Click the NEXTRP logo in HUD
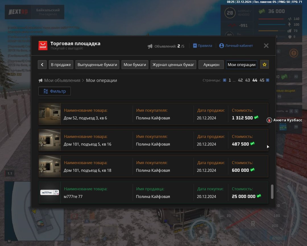Screen dimensions: 307x246 pyautogui.click(x=18, y=12)
